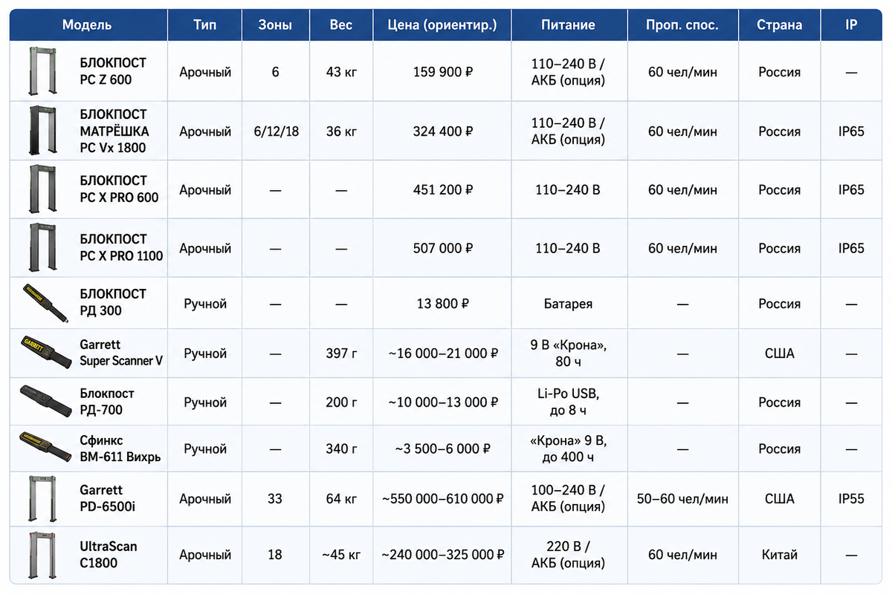
Task: Sort by the Цена (ориентир.) column header
Action: click(x=442, y=25)
